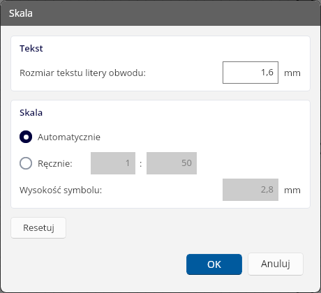The width and height of the screenshot is (321, 293).
Task: Click the 'Tekst' section heading
Action: [31, 48]
